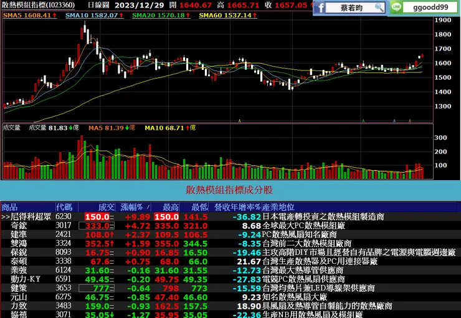This screenshot has width=461, height=318.
Task: Select the SMA20 1570.18 indicator label
Action: click(161, 16)
